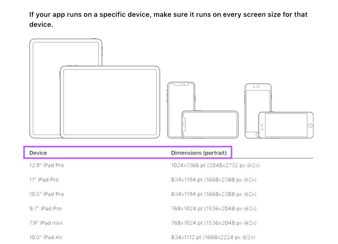Select the 7.9" iPad mini device name

click(46, 223)
